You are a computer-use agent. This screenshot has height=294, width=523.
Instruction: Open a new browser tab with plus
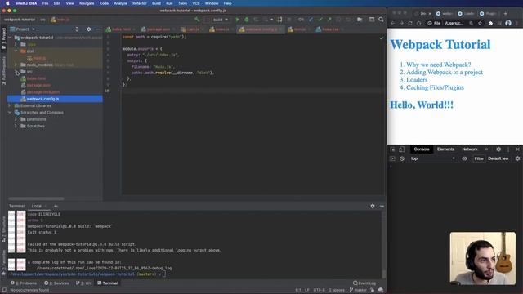click(x=506, y=14)
